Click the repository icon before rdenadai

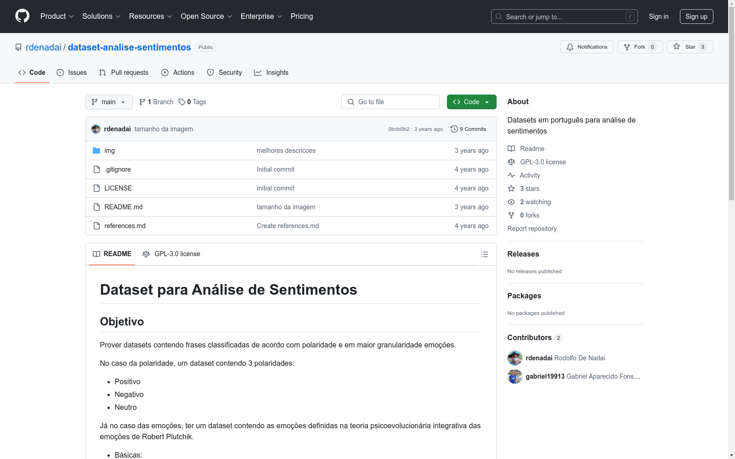[x=18, y=47]
